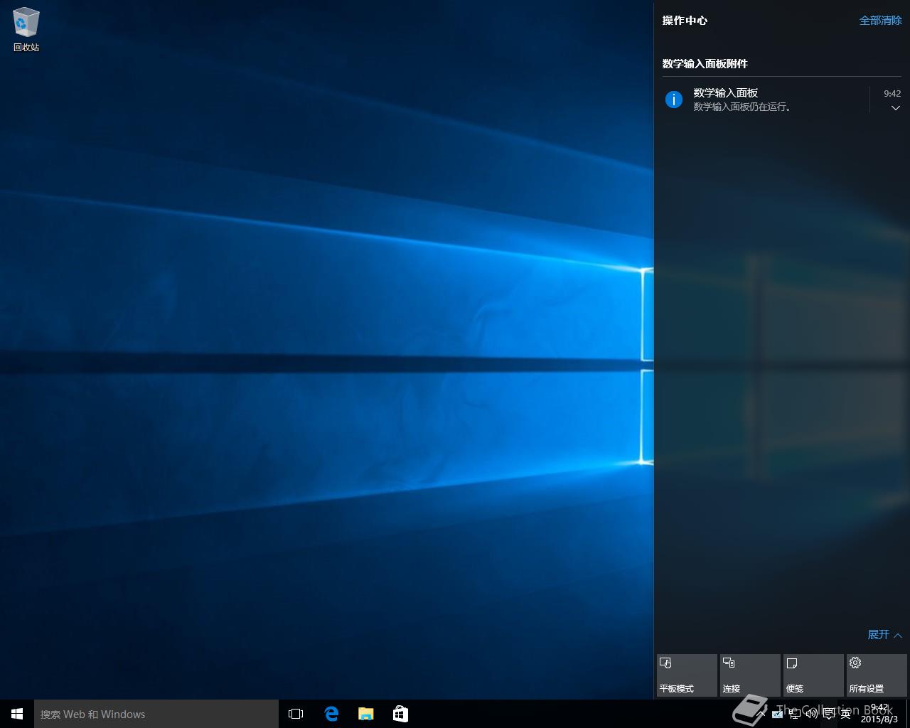Viewport: 910px width, 728px height.
Task: Open the Recycle Bin (回收站) desktop icon
Action: (x=26, y=30)
